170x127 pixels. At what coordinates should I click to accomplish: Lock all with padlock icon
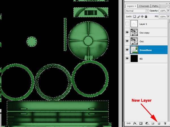click(146, 17)
